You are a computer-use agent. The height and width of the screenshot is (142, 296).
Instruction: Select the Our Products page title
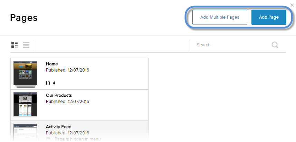(x=59, y=95)
